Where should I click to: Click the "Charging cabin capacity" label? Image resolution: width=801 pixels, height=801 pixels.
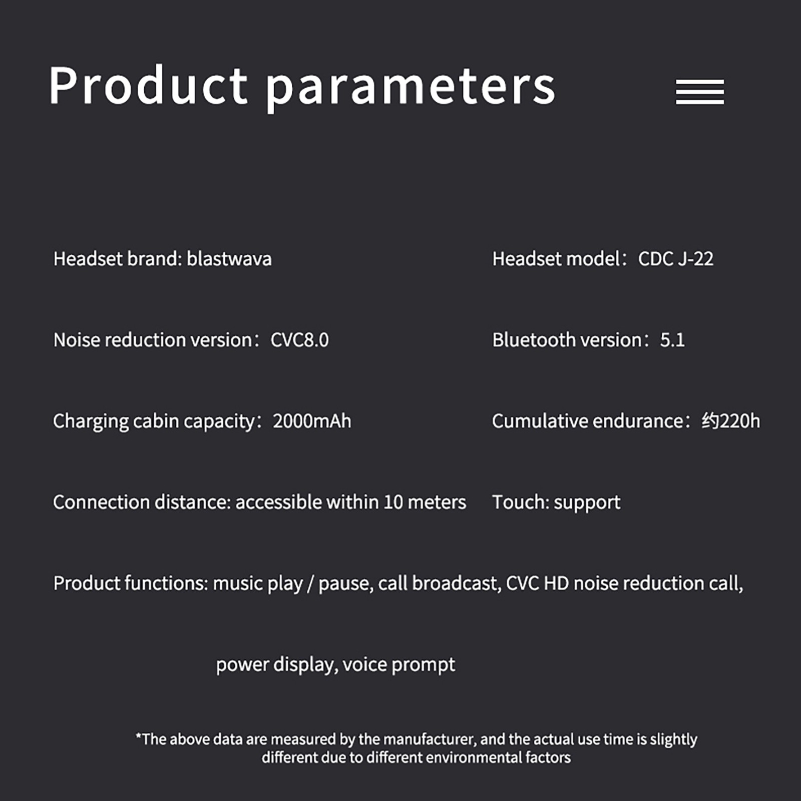click(x=156, y=421)
